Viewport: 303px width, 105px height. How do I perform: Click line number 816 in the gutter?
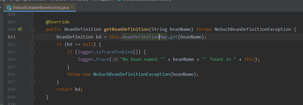click(12, 74)
